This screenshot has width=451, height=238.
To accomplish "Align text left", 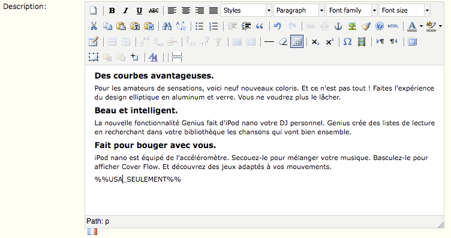I will pos(172,11).
